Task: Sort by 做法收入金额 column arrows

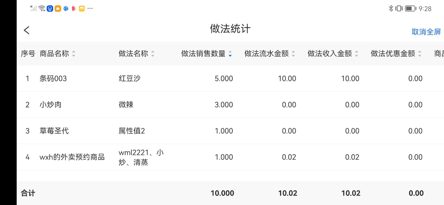Action: 356,54
